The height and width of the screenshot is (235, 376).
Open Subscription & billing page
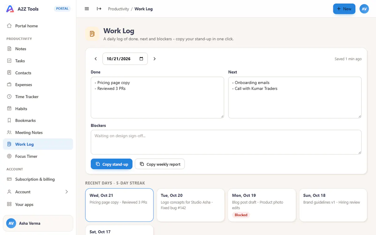click(x=38, y=179)
